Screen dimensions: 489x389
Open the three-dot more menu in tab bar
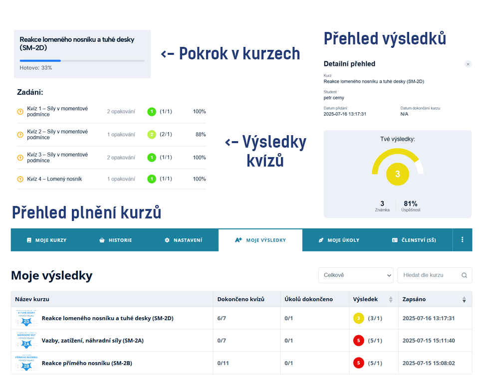coord(462,240)
